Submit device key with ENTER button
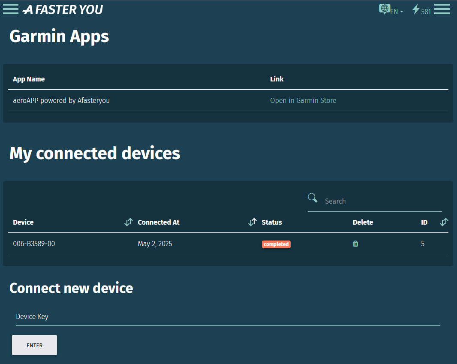This screenshot has width=457, height=364. pyautogui.click(x=34, y=345)
